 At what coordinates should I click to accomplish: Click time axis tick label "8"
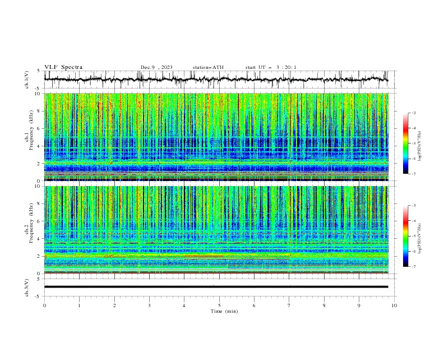(x=324, y=305)
